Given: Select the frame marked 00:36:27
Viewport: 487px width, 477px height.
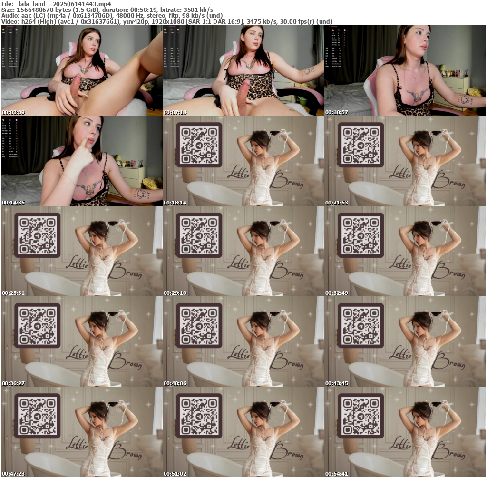Looking at the screenshot, I should tap(81, 341).
